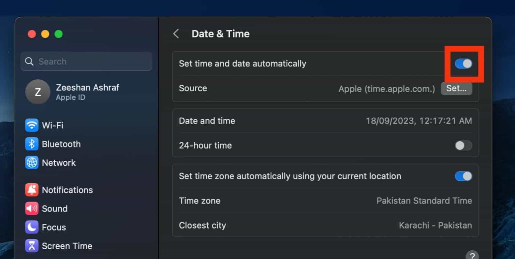Click the Set... button next to Source
Image resolution: width=515 pixels, height=259 pixels.
(x=456, y=89)
